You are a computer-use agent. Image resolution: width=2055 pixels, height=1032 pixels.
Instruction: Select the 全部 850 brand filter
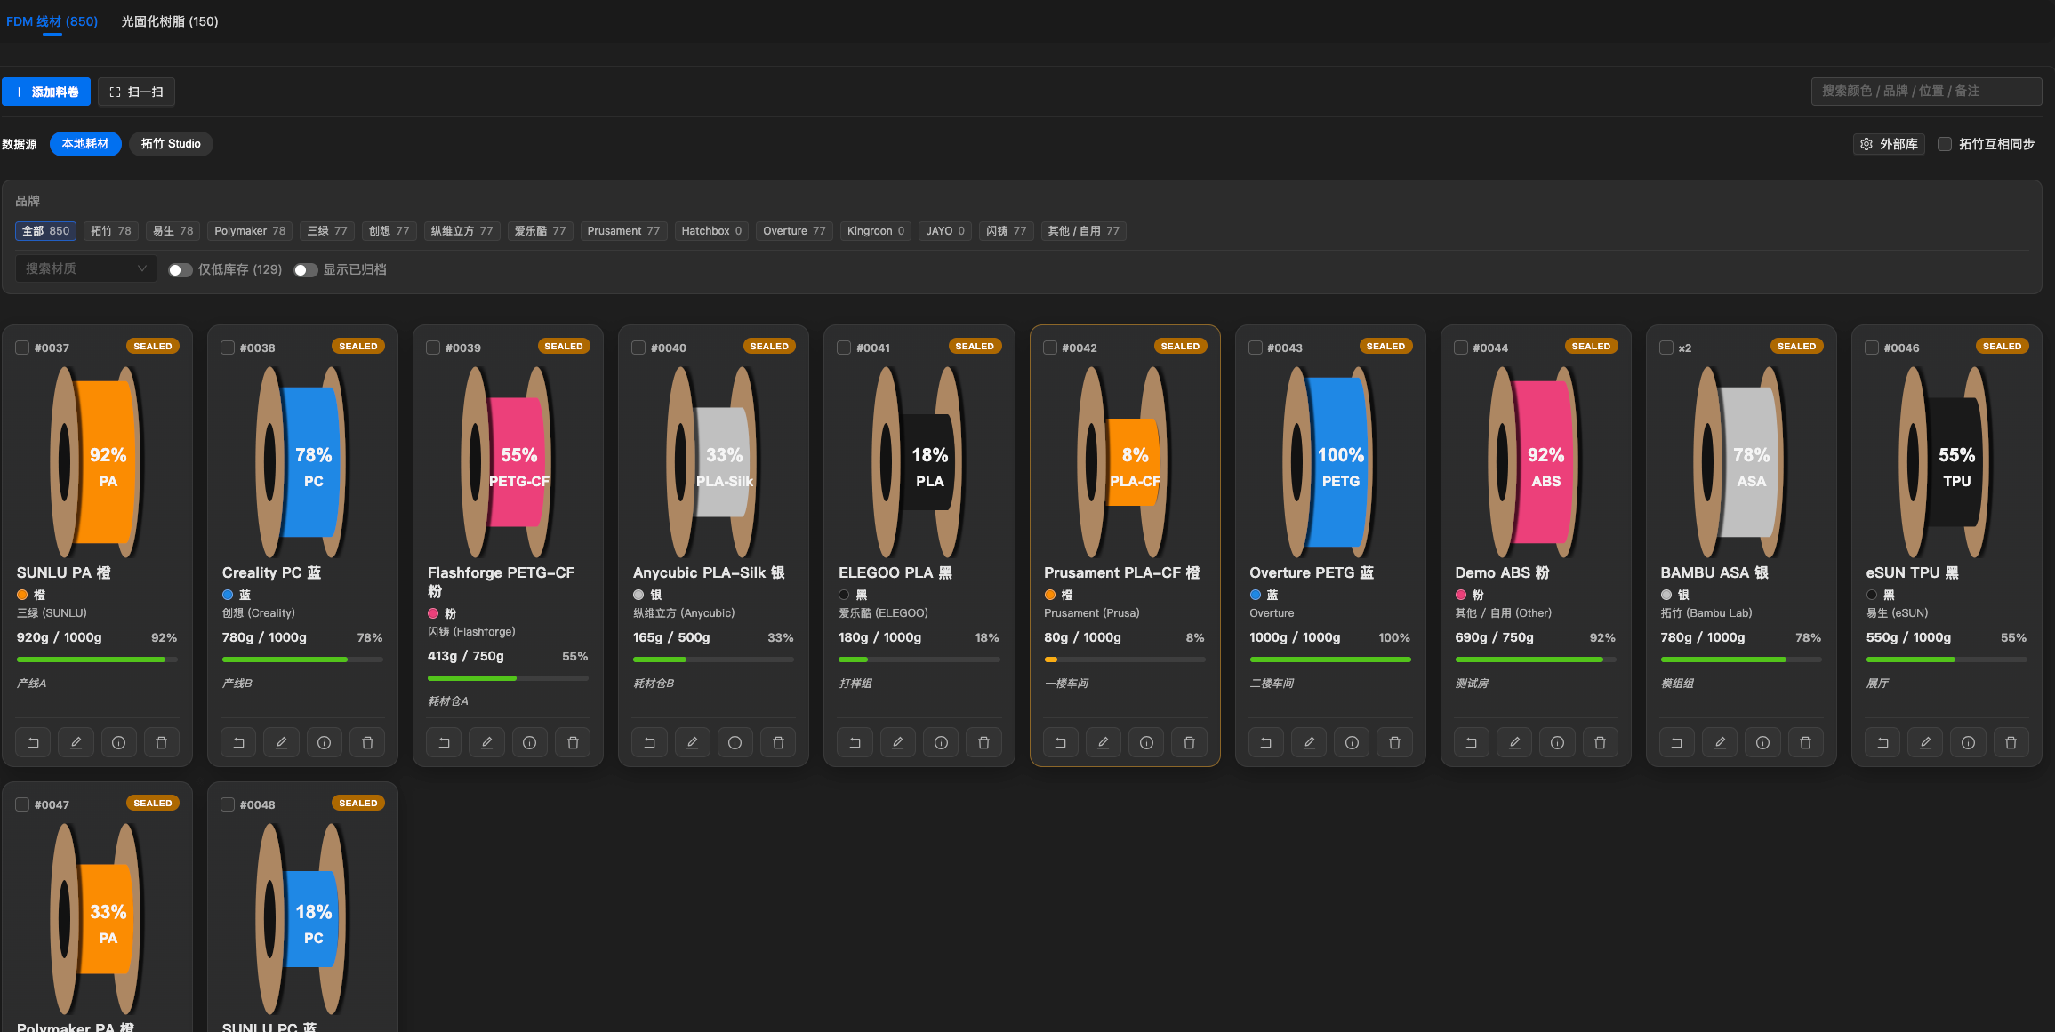coord(45,231)
